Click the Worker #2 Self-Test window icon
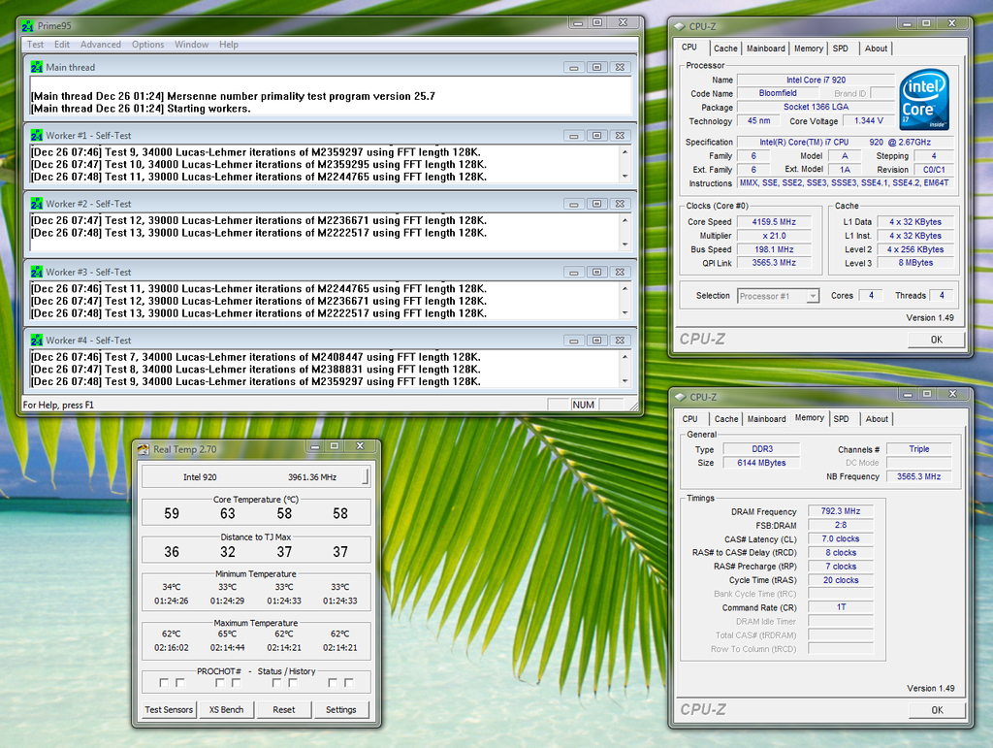 pyautogui.click(x=37, y=204)
